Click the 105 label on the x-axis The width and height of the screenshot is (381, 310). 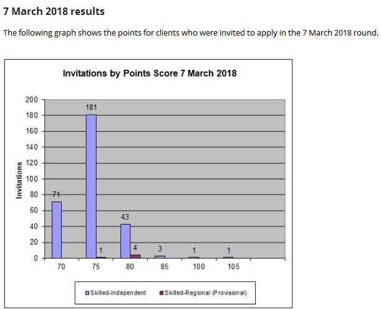click(x=233, y=266)
